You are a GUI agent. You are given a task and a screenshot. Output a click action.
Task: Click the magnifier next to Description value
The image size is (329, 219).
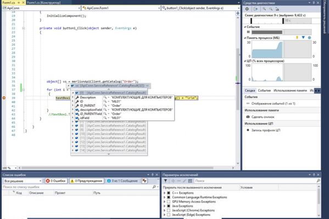[105, 97]
